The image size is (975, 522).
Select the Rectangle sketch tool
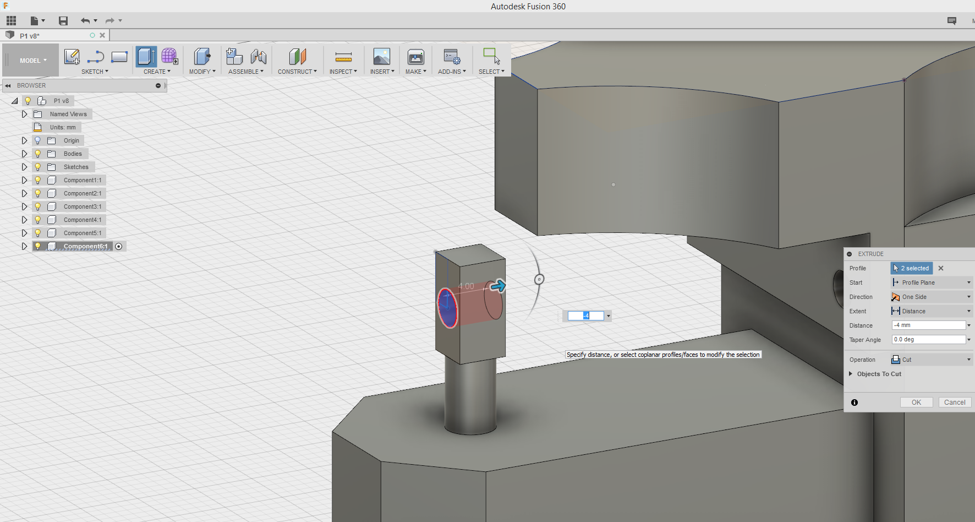tap(119, 57)
